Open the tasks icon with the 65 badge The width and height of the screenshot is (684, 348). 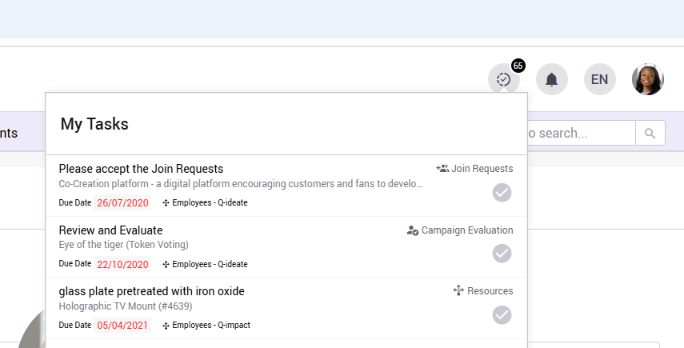click(x=503, y=79)
